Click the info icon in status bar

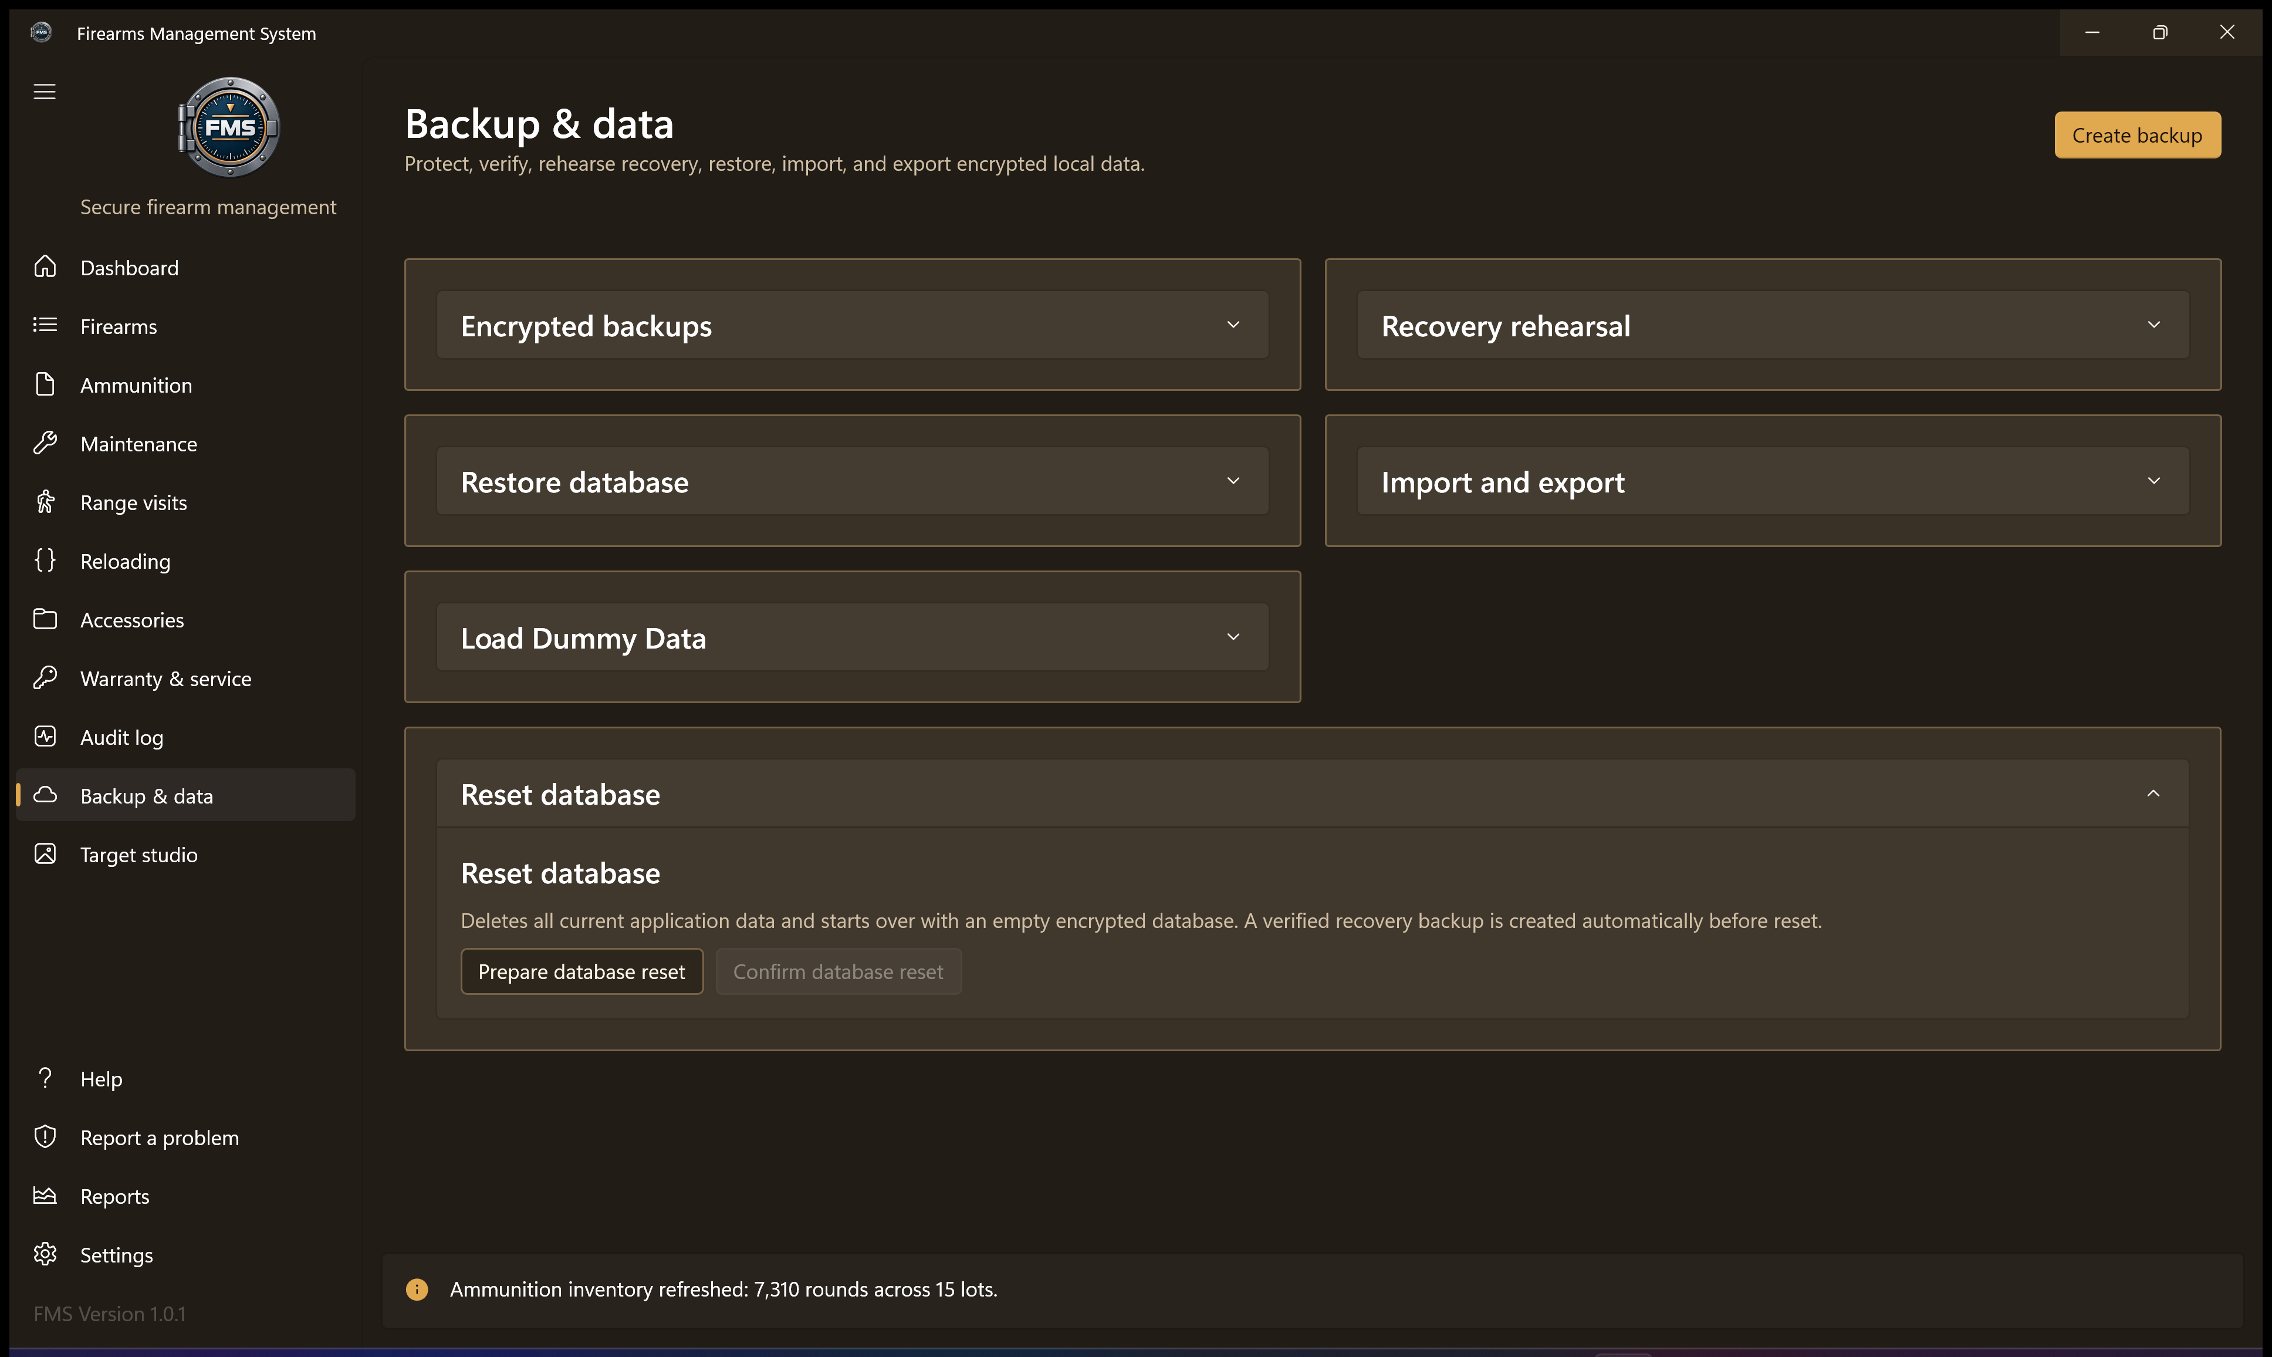(x=417, y=1290)
